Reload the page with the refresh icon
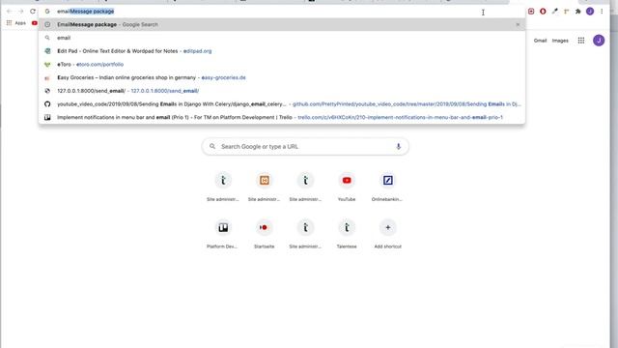 (33, 12)
